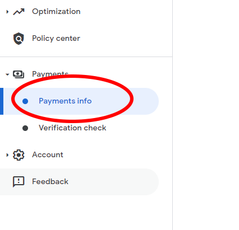Click the Optimization trending-arrow icon
Image resolution: width=239 pixels, height=230 pixels.
19,12
